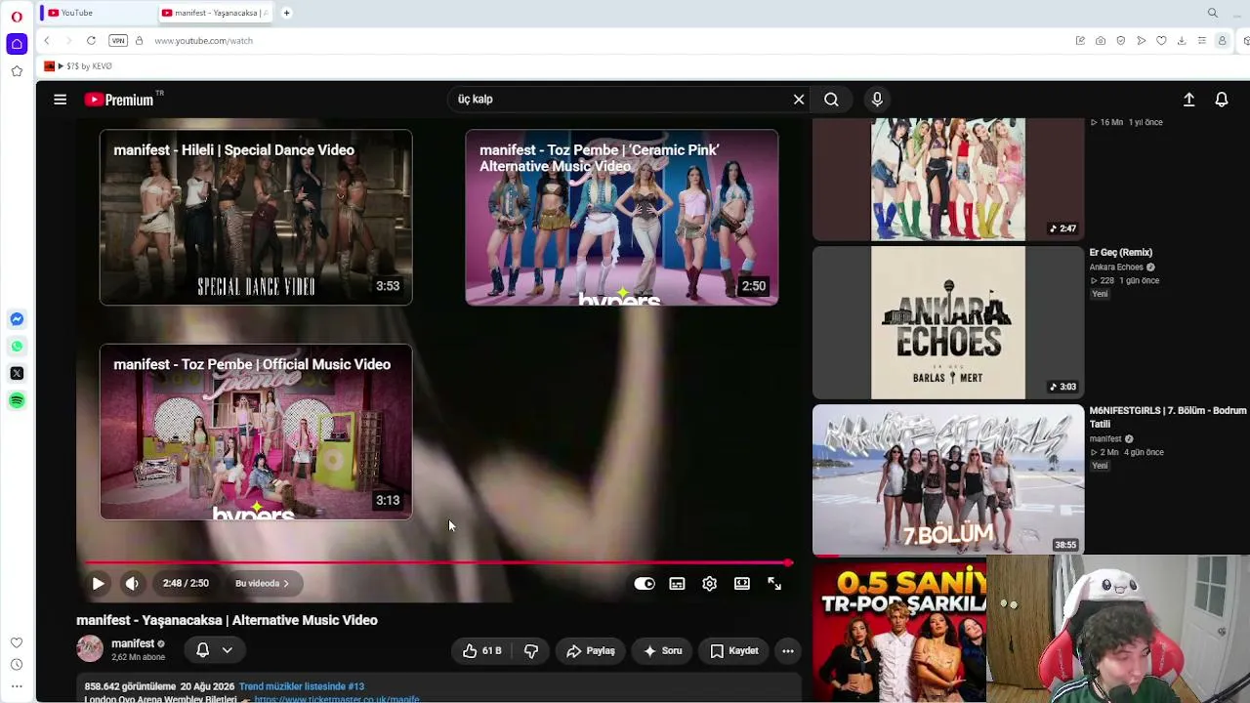Screen dimensions: 1250x703
Task: Open the Er Geç (Remix) title
Action: coord(1121,253)
